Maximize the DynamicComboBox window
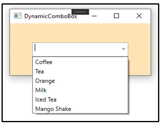Screen dimensions: 162x124 click(x=116, y=16)
